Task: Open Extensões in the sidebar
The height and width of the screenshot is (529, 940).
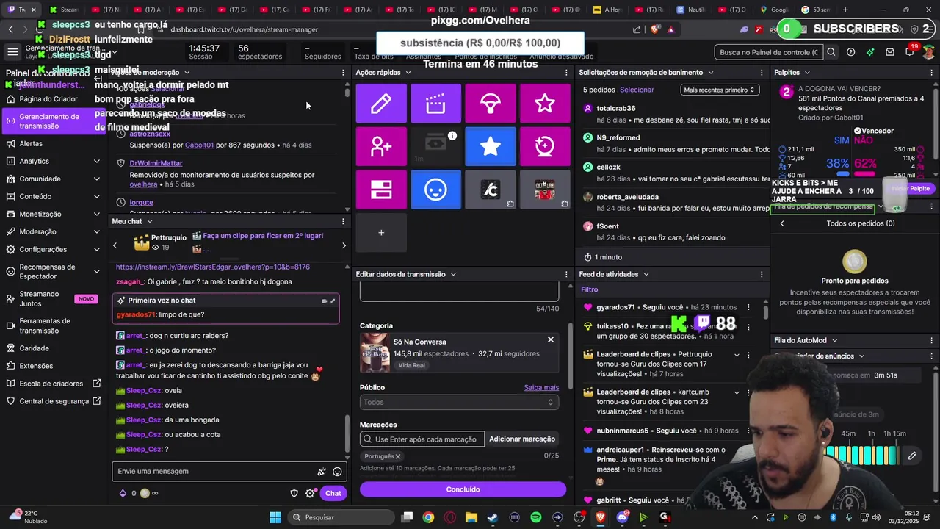Action: 36,366
